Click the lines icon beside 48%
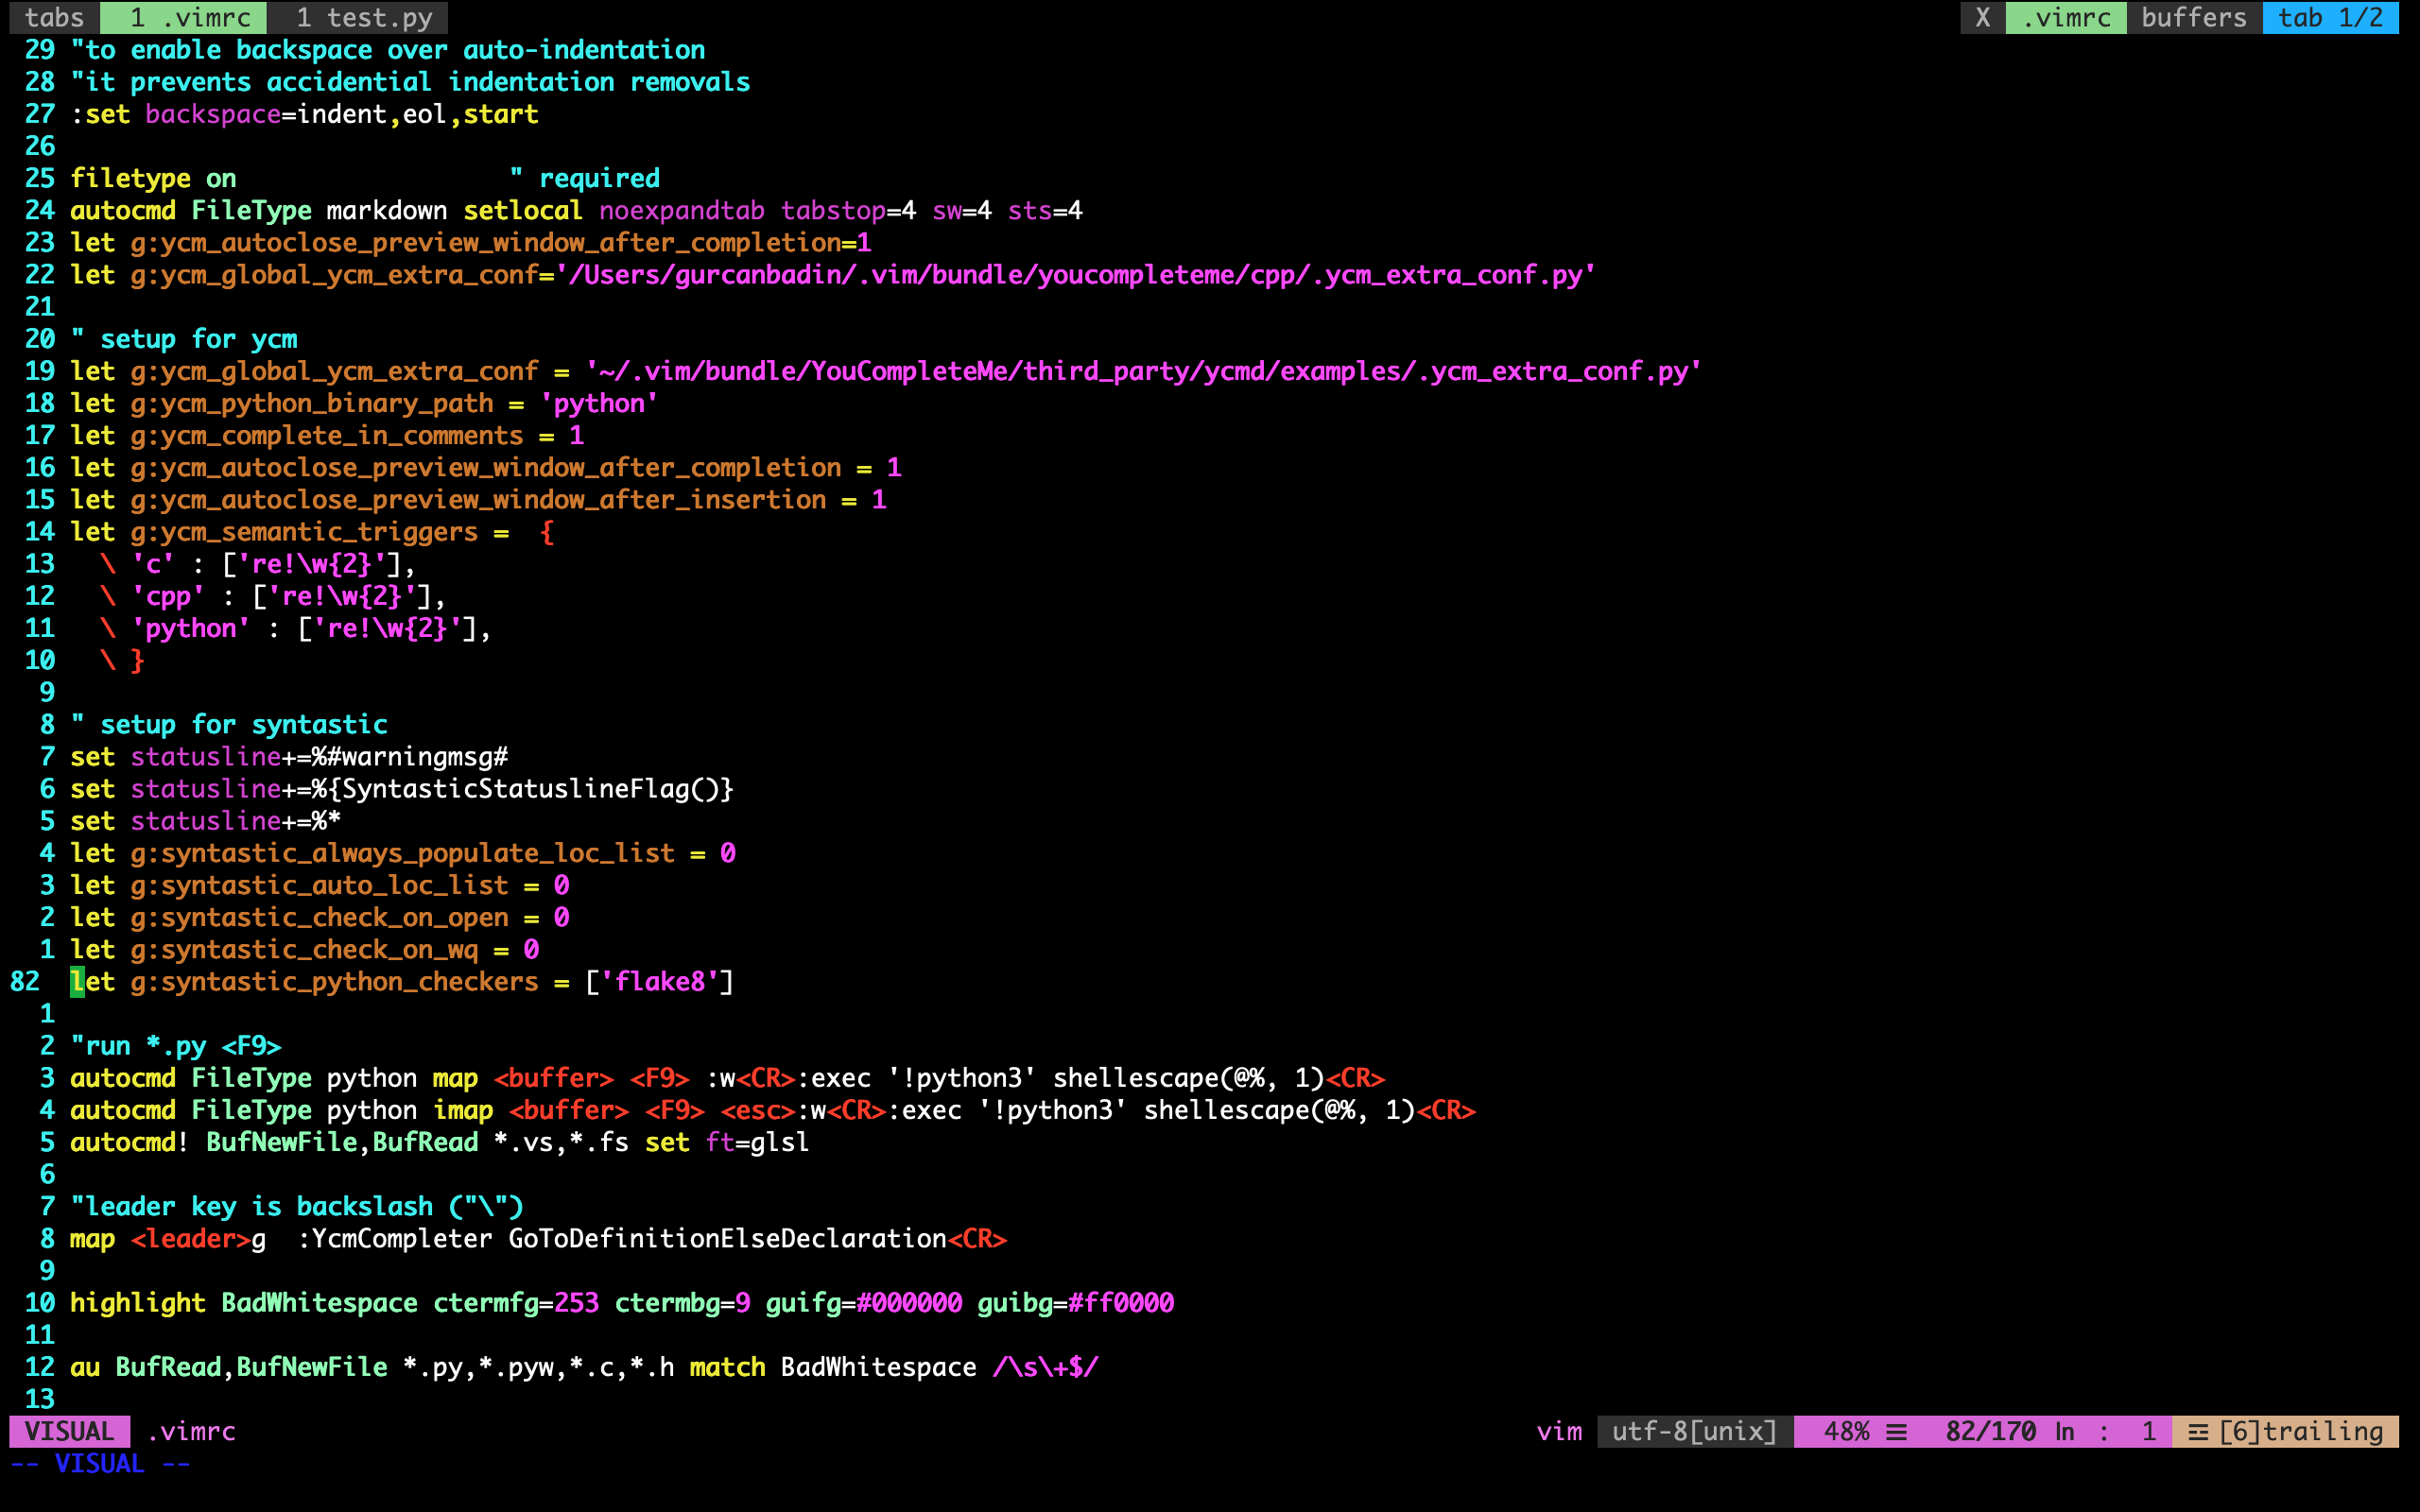Image resolution: width=2420 pixels, height=1512 pixels. point(1896,1432)
